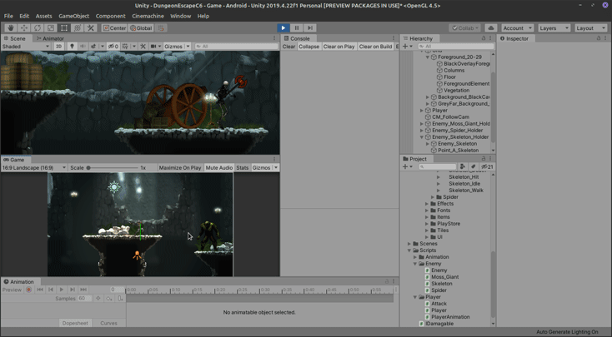The width and height of the screenshot is (612, 337).
Task: Click the Hierarchy search field
Action: tap(457, 47)
